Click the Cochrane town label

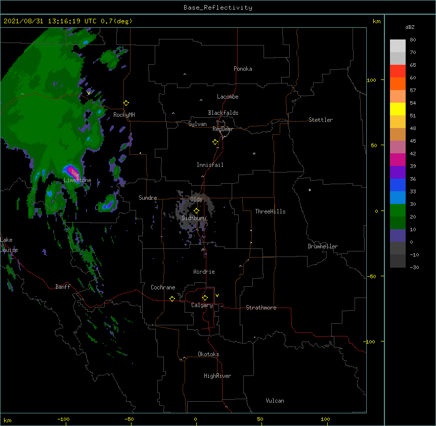click(163, 287)
